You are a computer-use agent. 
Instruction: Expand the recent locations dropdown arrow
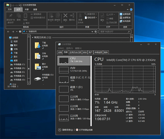[x=16, y=31]
